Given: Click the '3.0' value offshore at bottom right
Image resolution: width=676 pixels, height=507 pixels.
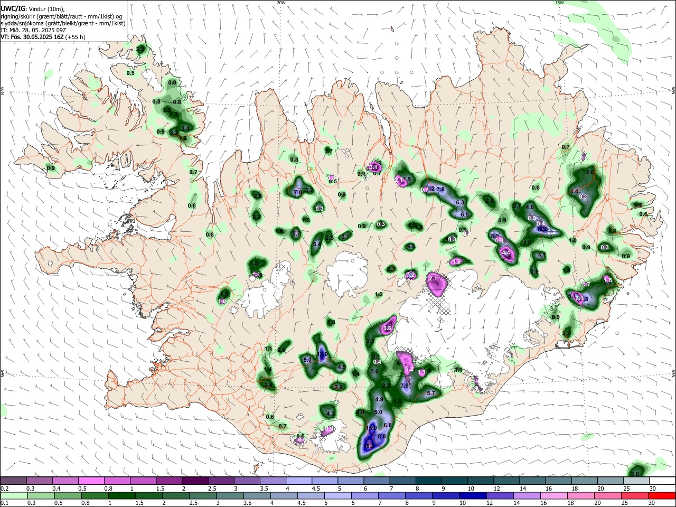Looking at the screenshot, I should [635, 474].
